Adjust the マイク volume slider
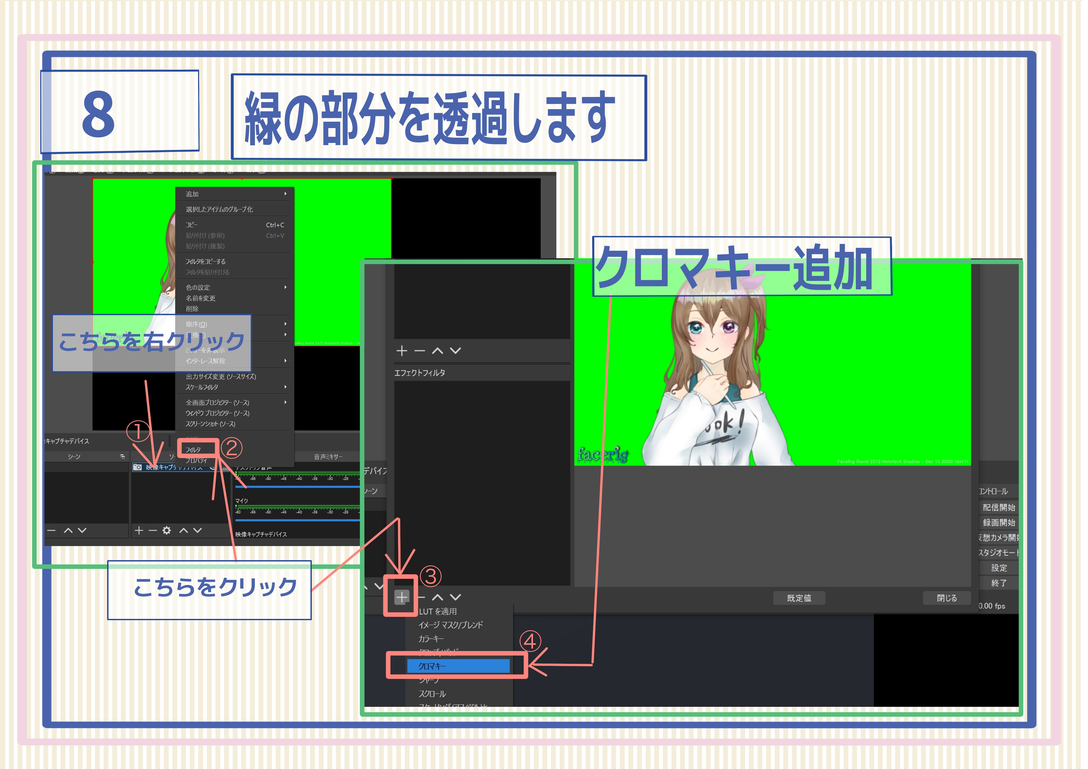1088x769 pixels. (x=297, y=521)
